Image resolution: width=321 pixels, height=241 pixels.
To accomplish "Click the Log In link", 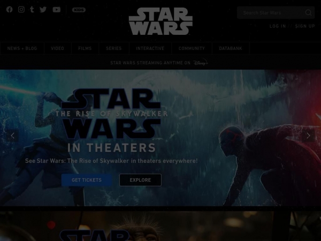I will coord(278,26).
